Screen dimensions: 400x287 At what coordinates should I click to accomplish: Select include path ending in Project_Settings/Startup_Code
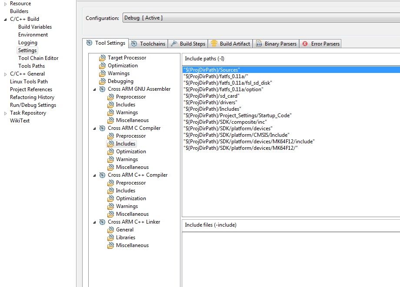tap(237, 115)
